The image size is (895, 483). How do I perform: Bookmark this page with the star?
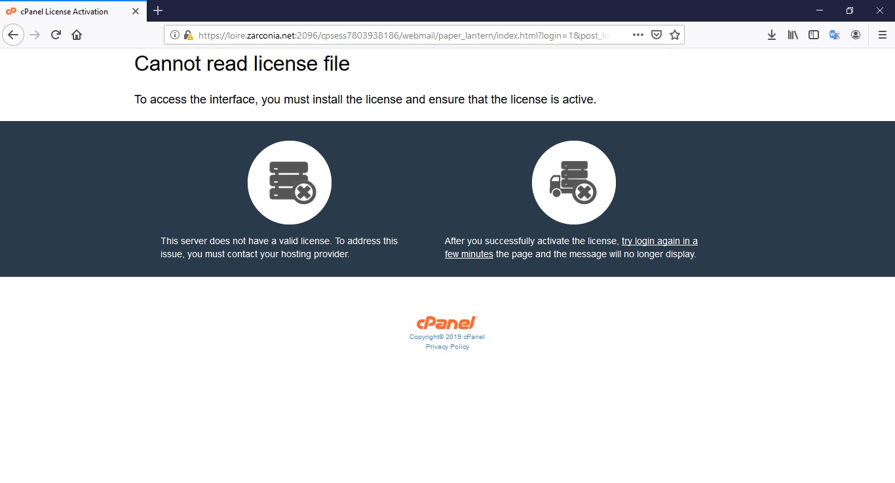point(675,35)
